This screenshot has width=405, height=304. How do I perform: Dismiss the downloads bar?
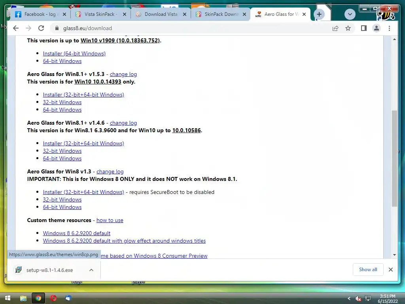click(x=390, y=270)
